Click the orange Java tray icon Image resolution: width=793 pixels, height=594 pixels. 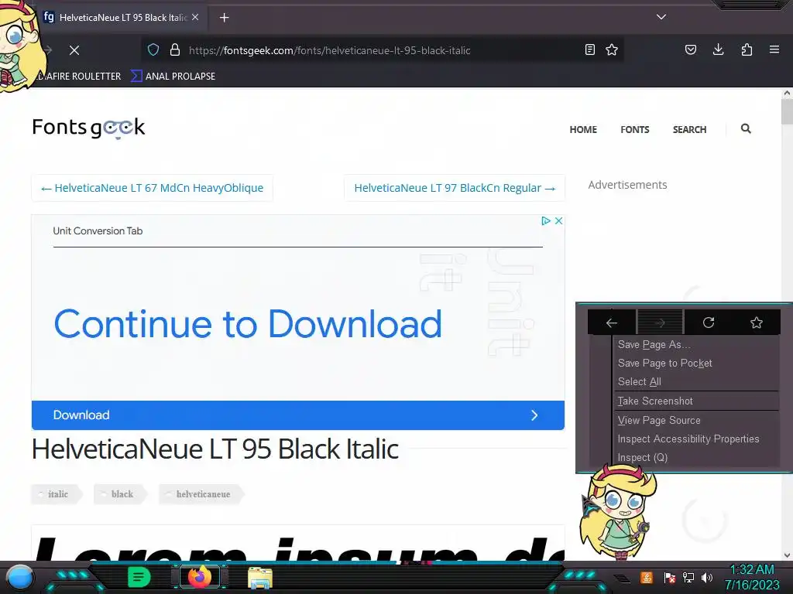click(647, 577)
